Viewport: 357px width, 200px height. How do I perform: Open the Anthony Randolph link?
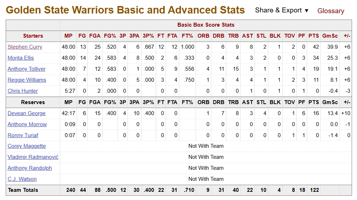pos(30,168)
